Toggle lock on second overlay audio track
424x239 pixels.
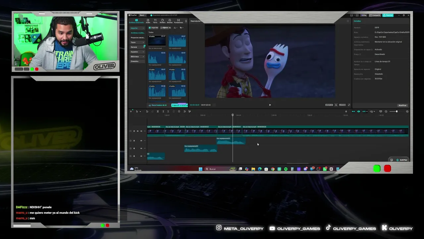(134, 148)
